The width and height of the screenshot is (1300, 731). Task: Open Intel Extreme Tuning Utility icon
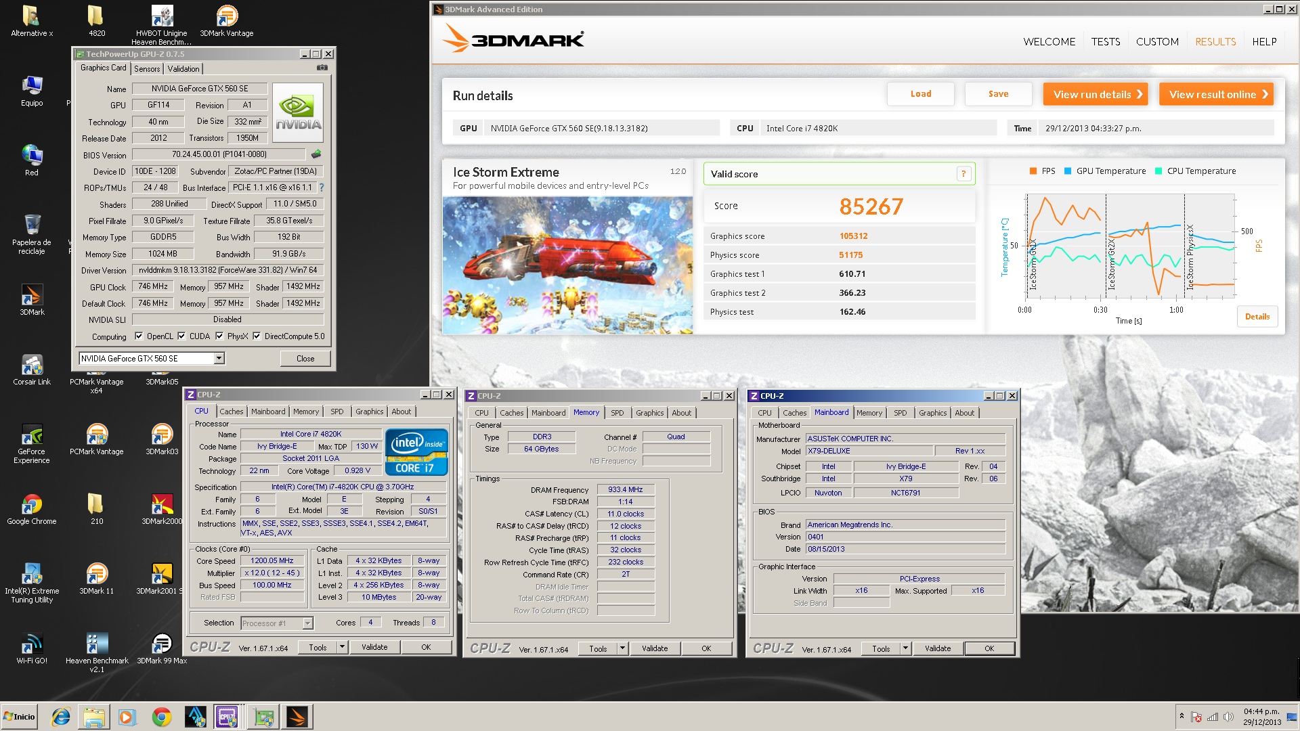coord(32,583)
